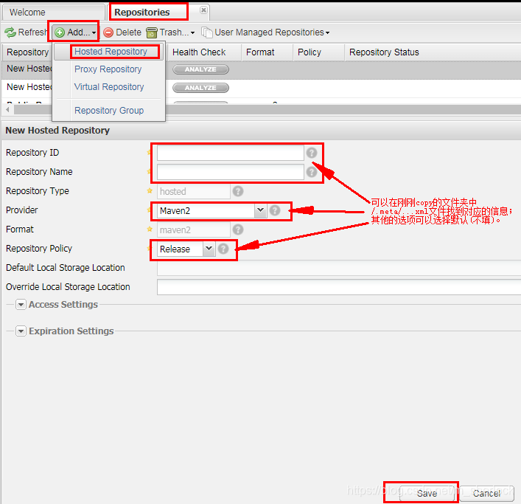
Task: Expand the Expiration Settings section
Action: pos(21,331)
